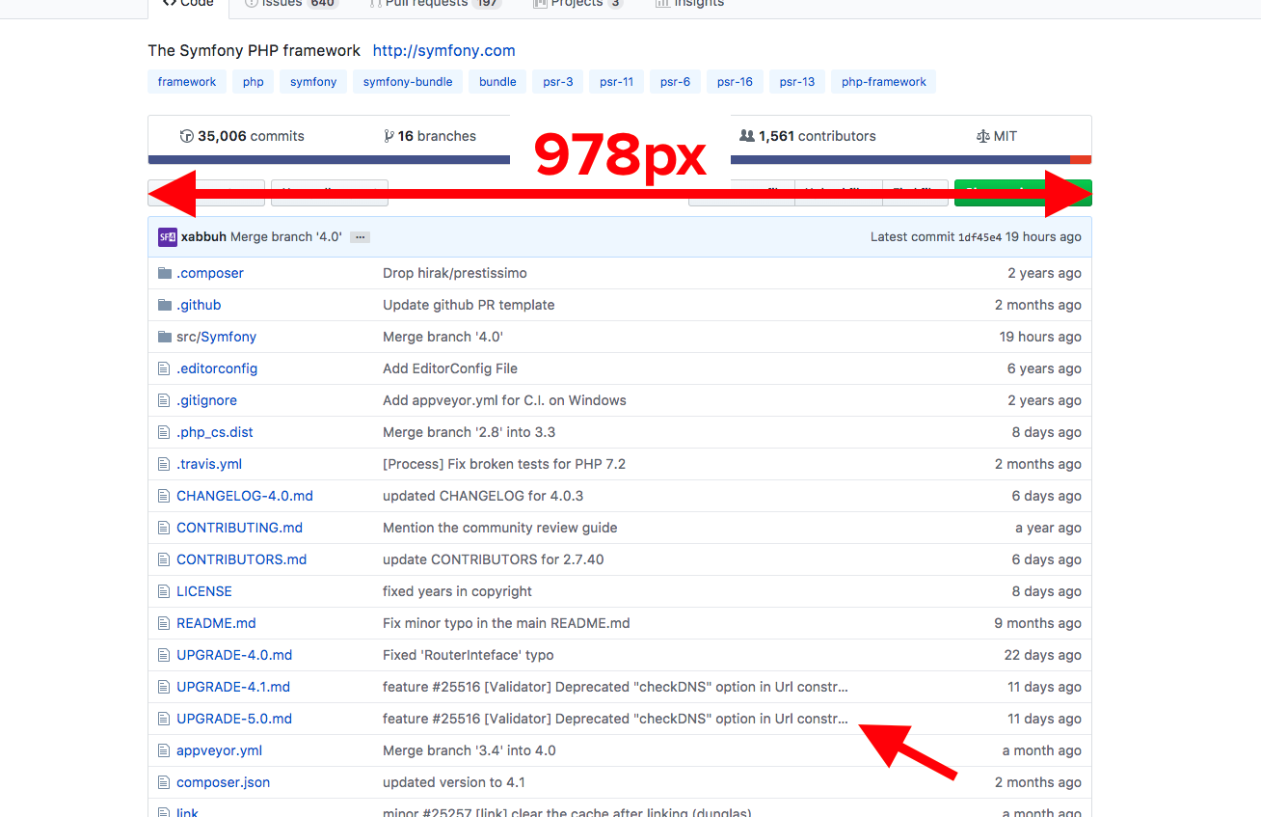Select the psr-13 topic tag

pos(797,82)
